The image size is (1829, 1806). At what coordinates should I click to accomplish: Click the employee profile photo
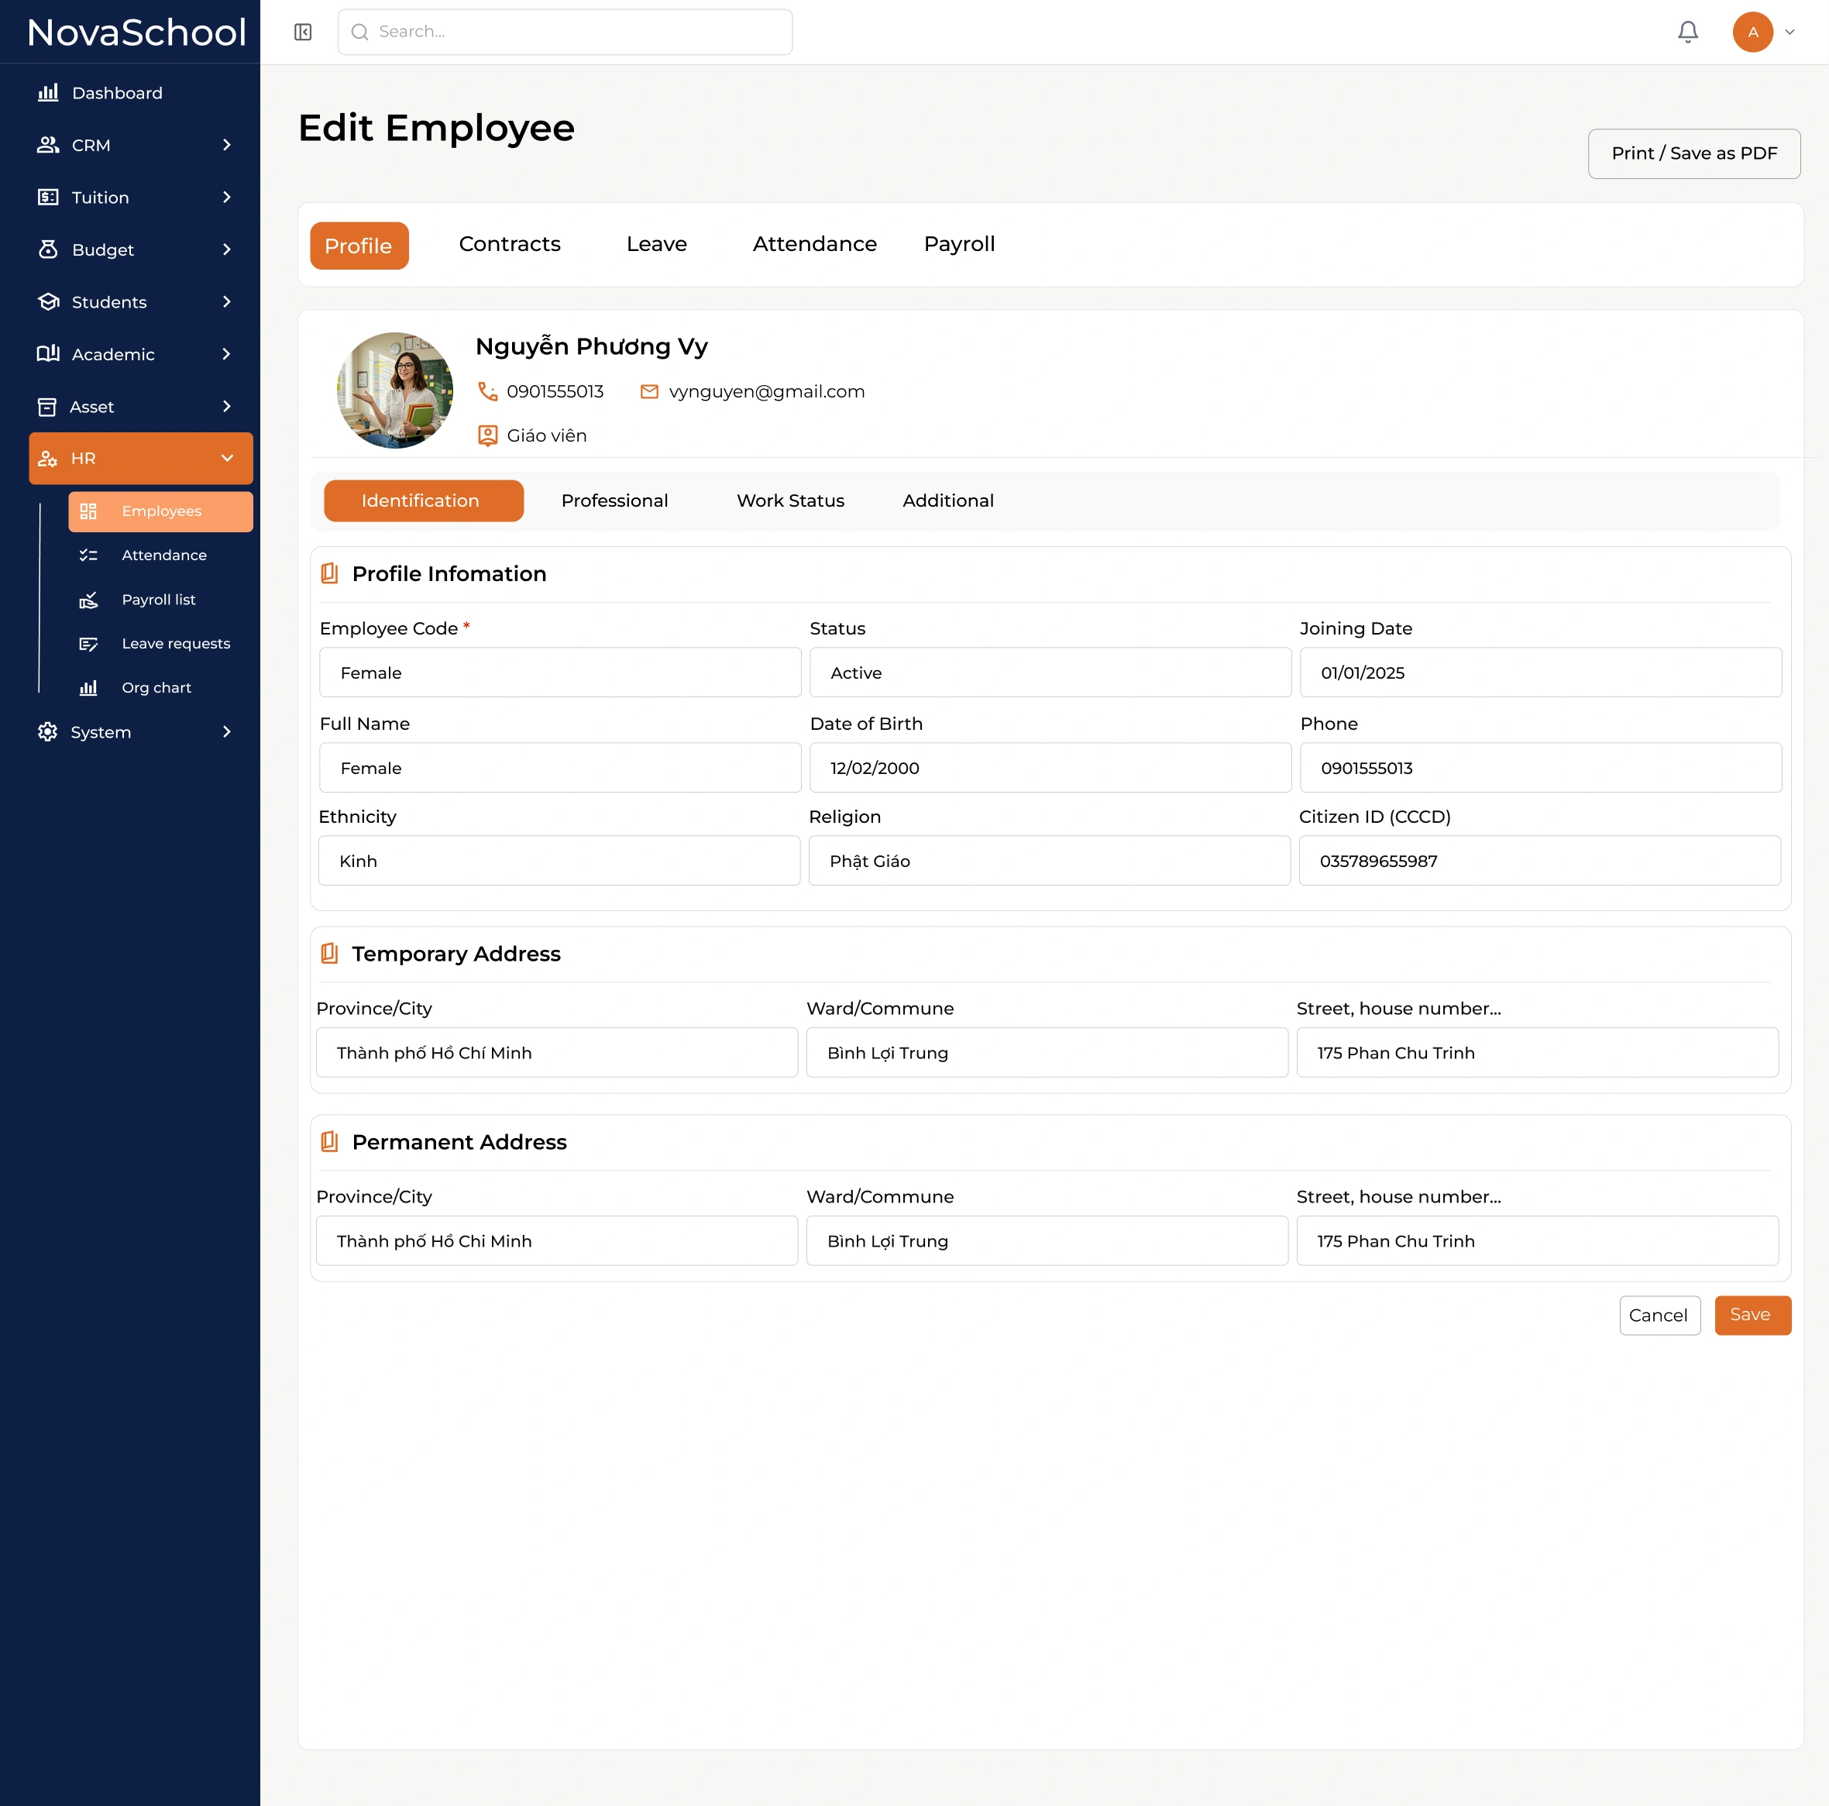(x=395, y=390)
